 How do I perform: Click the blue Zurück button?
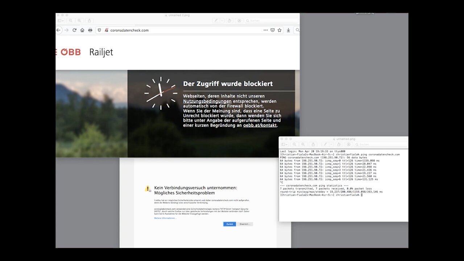[229, 224]
